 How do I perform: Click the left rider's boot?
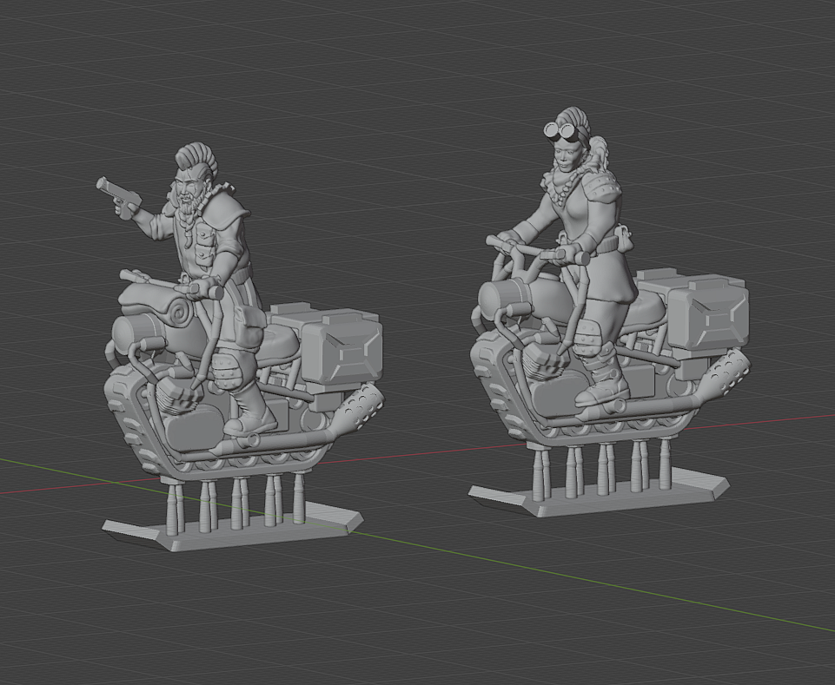(x=252, y=414)
